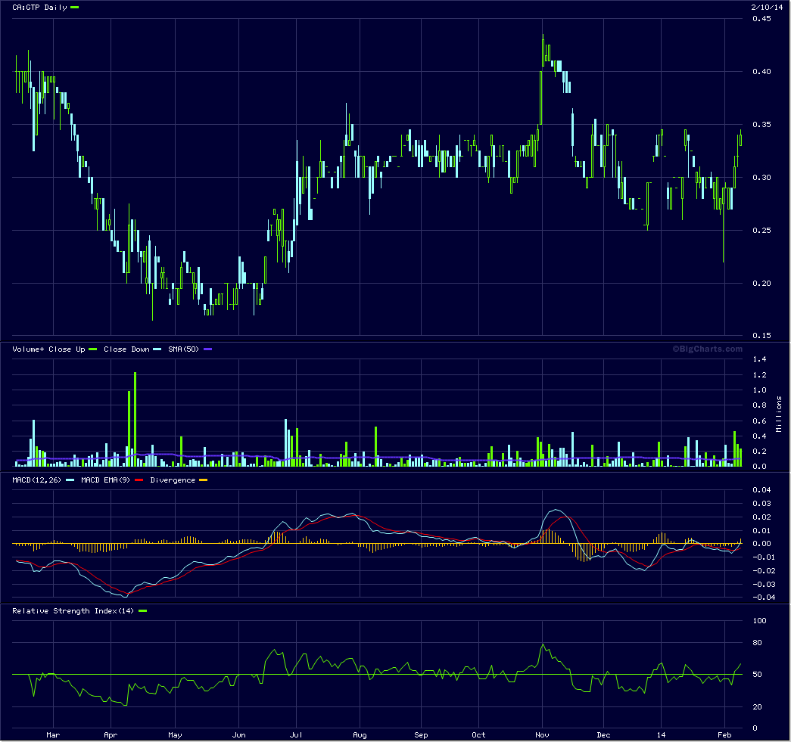The width and height of the screenshot is (791, 742).
Task: Click the purple SMA(50) legend swatch
Action: click(208, 349)
